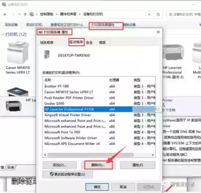This screenshot has height=193, width=201.
Task: Select the printer icon below Canon MF4010
Action: tap(18, 92)
